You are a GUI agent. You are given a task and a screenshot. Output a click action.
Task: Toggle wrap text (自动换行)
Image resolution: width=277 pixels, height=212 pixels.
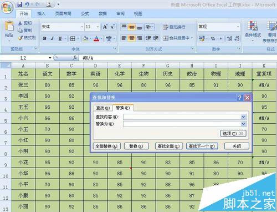click(x=174, y=27)
